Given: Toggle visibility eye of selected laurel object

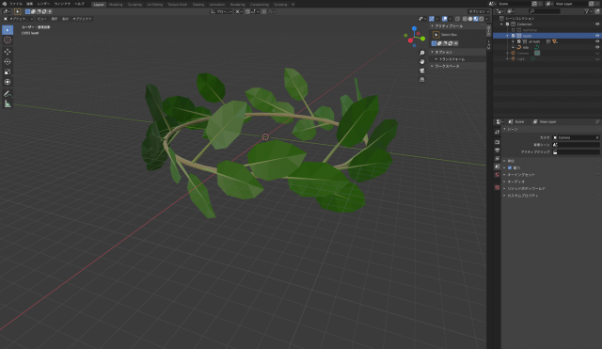Looking at the screenshot, I should tap(597, 36).
